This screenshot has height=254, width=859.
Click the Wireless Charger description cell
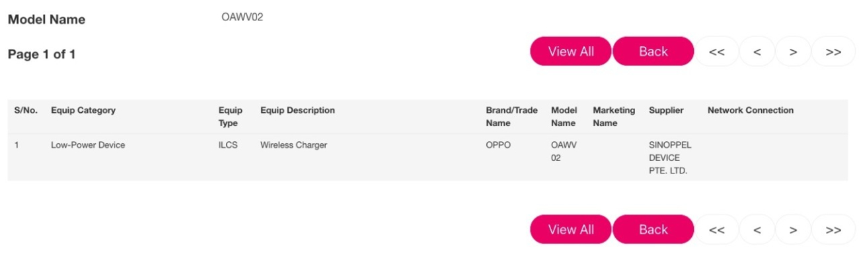(x=293, y=145)
